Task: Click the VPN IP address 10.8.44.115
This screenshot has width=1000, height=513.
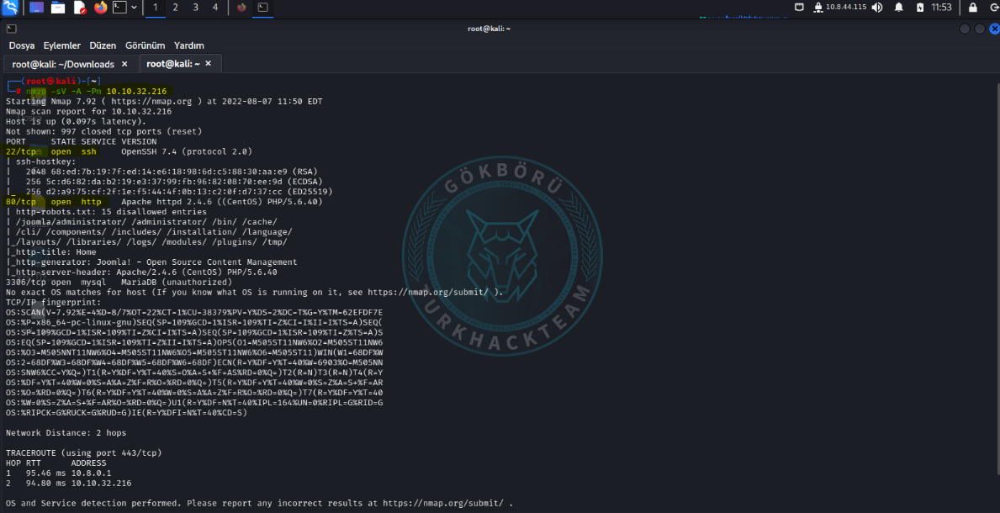Action: [845, 8]
